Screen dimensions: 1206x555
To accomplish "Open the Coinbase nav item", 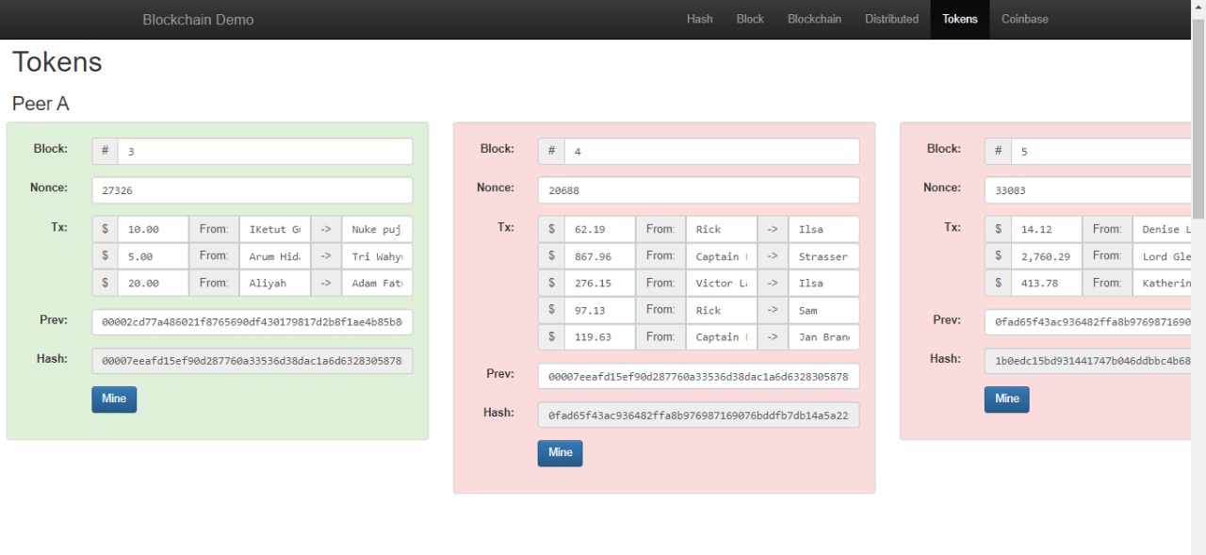I will tap(1024, 19).
